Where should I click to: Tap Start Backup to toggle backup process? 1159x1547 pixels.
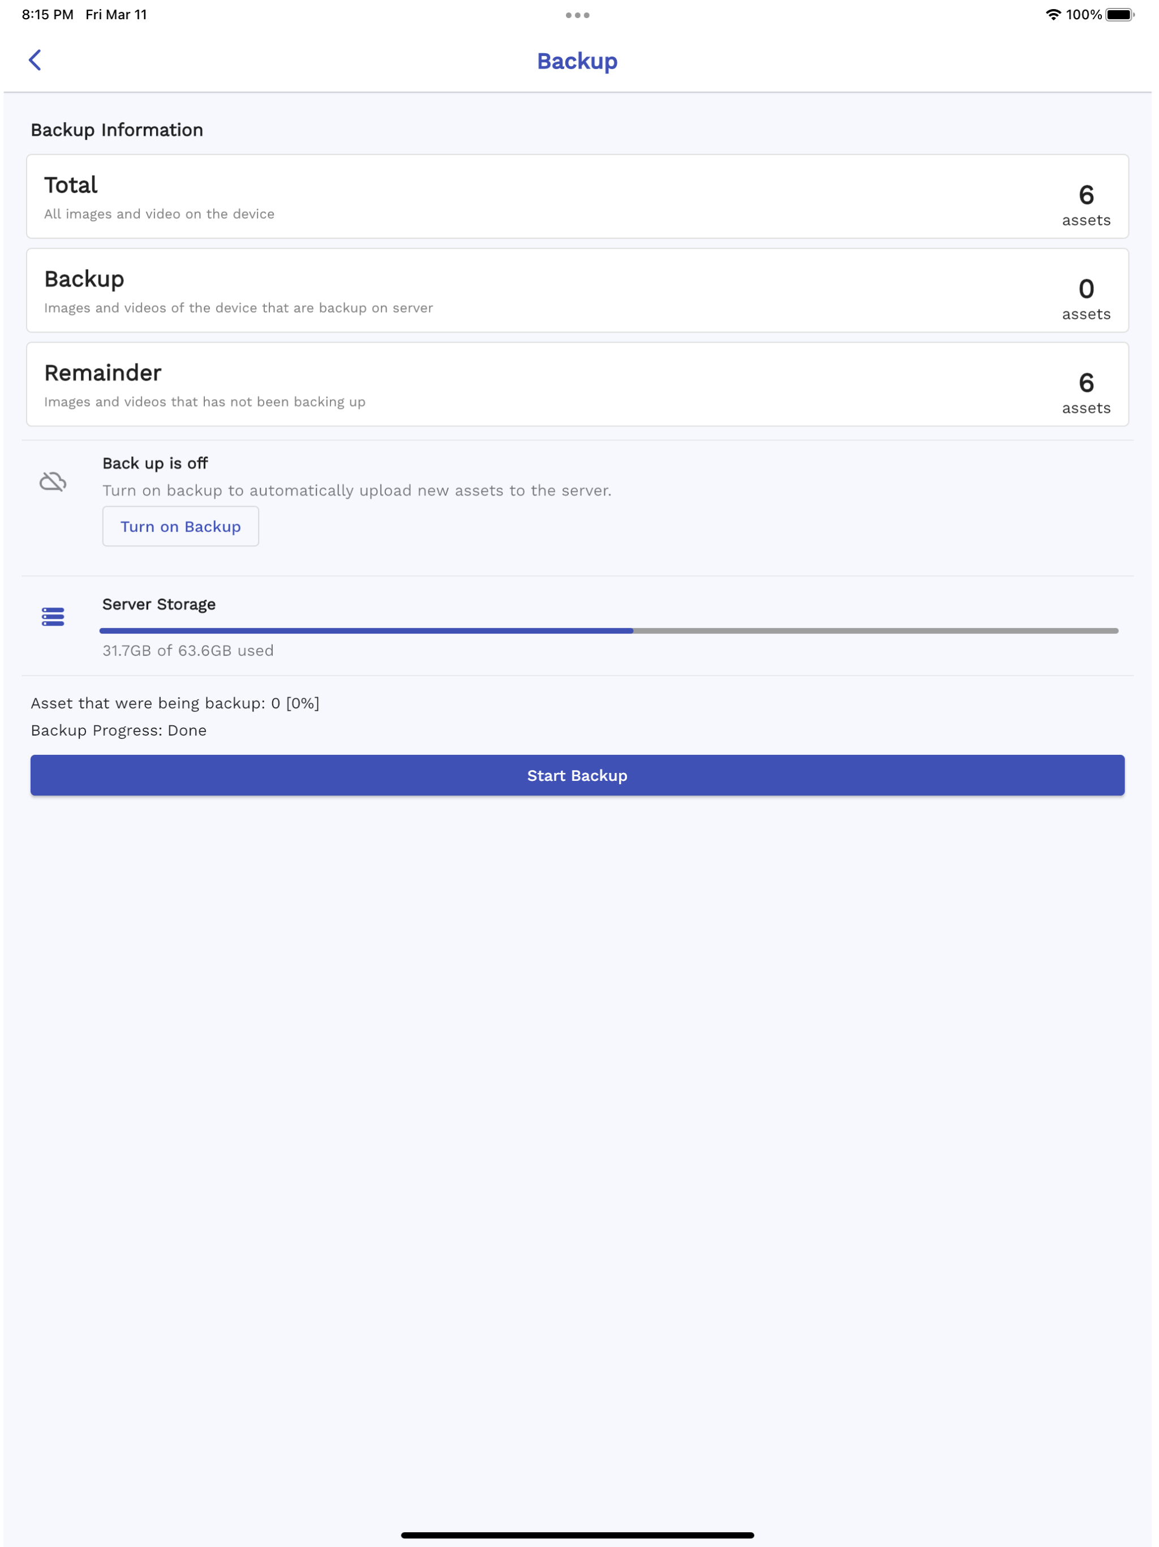(x=577, y=775)
